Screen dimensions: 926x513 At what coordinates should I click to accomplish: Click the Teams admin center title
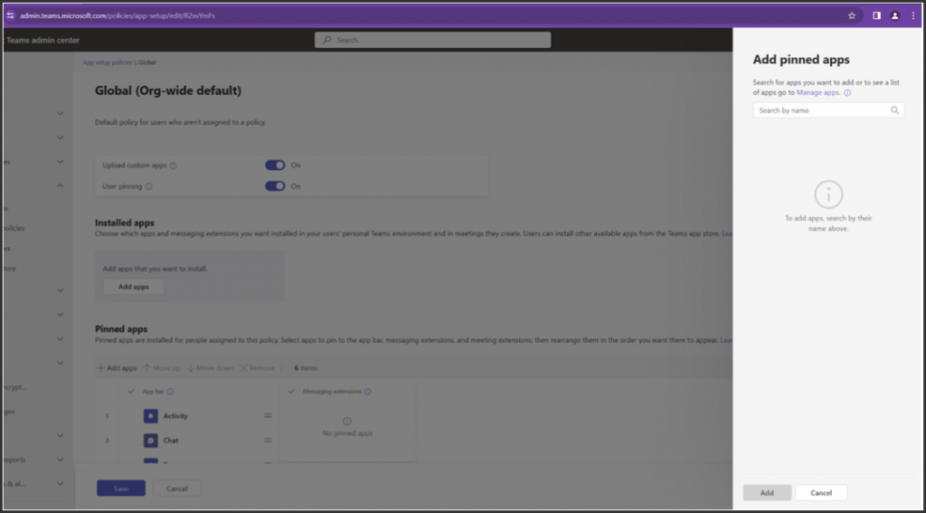[43, 40]
